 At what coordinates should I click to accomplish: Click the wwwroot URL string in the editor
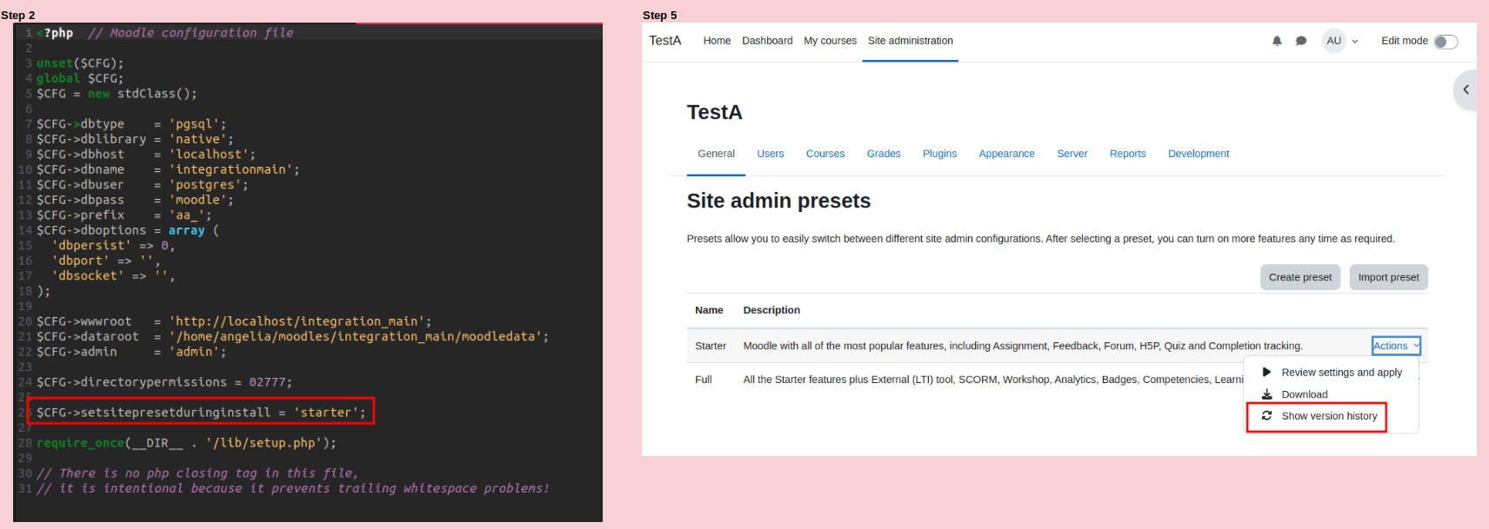(300, 321)
